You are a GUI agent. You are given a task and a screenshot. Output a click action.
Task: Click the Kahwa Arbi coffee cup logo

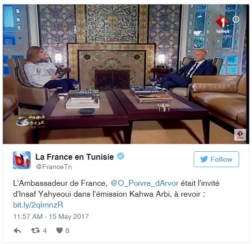[30, 121]
